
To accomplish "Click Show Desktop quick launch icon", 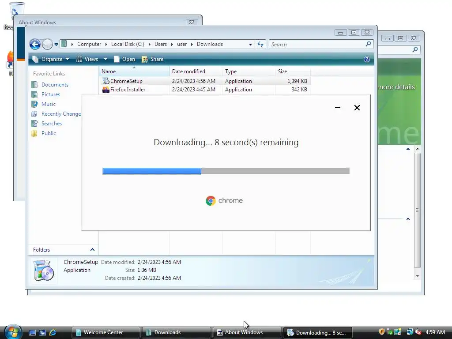I will [32, 332].
